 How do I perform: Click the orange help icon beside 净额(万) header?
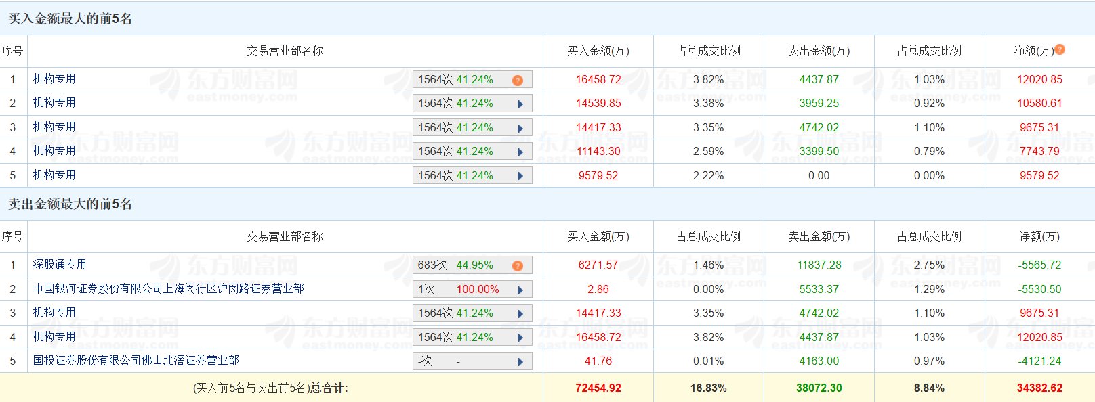click(1060, 49)
